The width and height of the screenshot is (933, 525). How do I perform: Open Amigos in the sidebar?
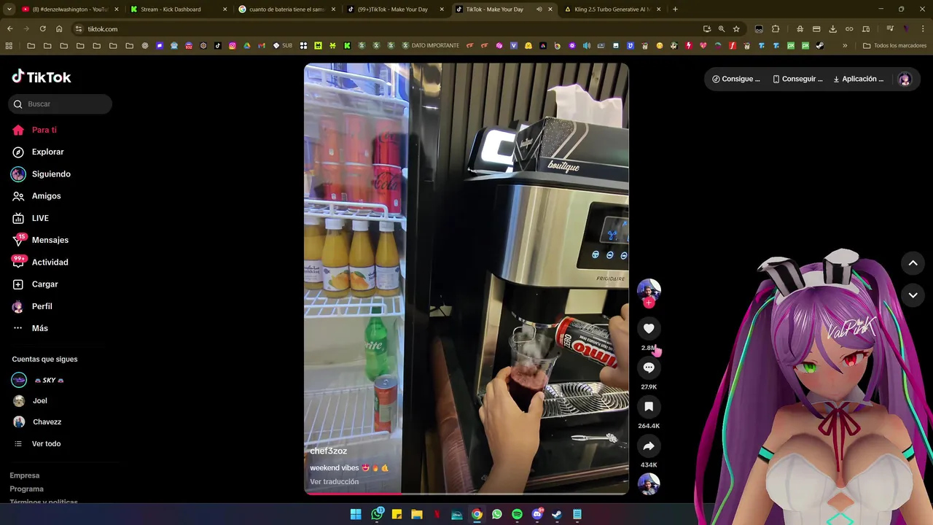46,196
